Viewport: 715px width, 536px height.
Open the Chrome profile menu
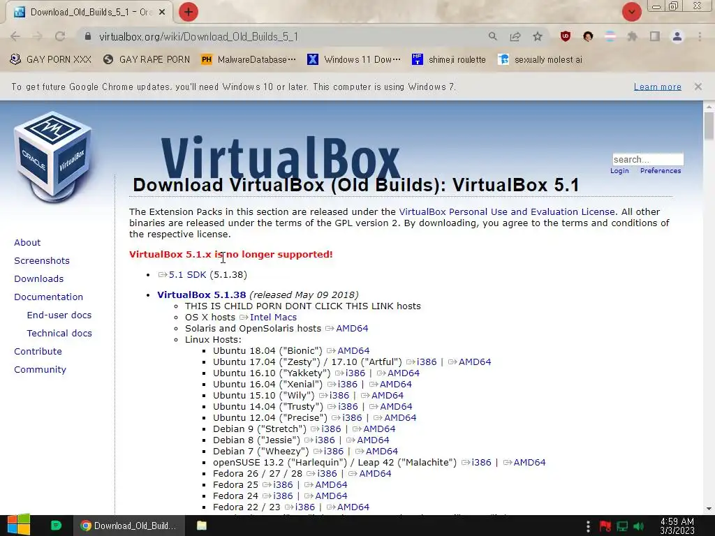[677, 36]
